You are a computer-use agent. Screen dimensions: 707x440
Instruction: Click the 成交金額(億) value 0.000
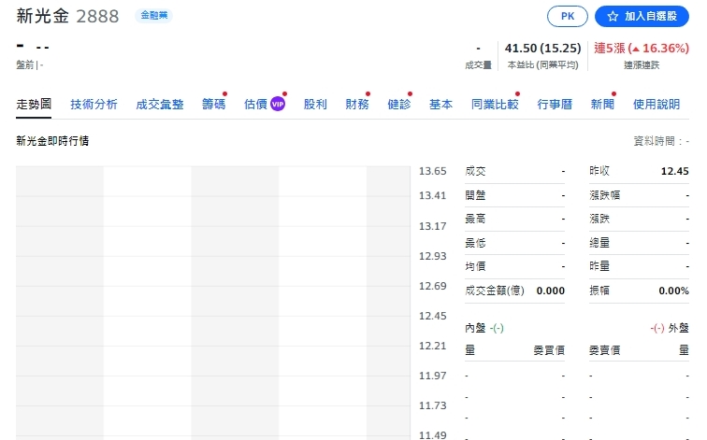[x=550, y=291]
